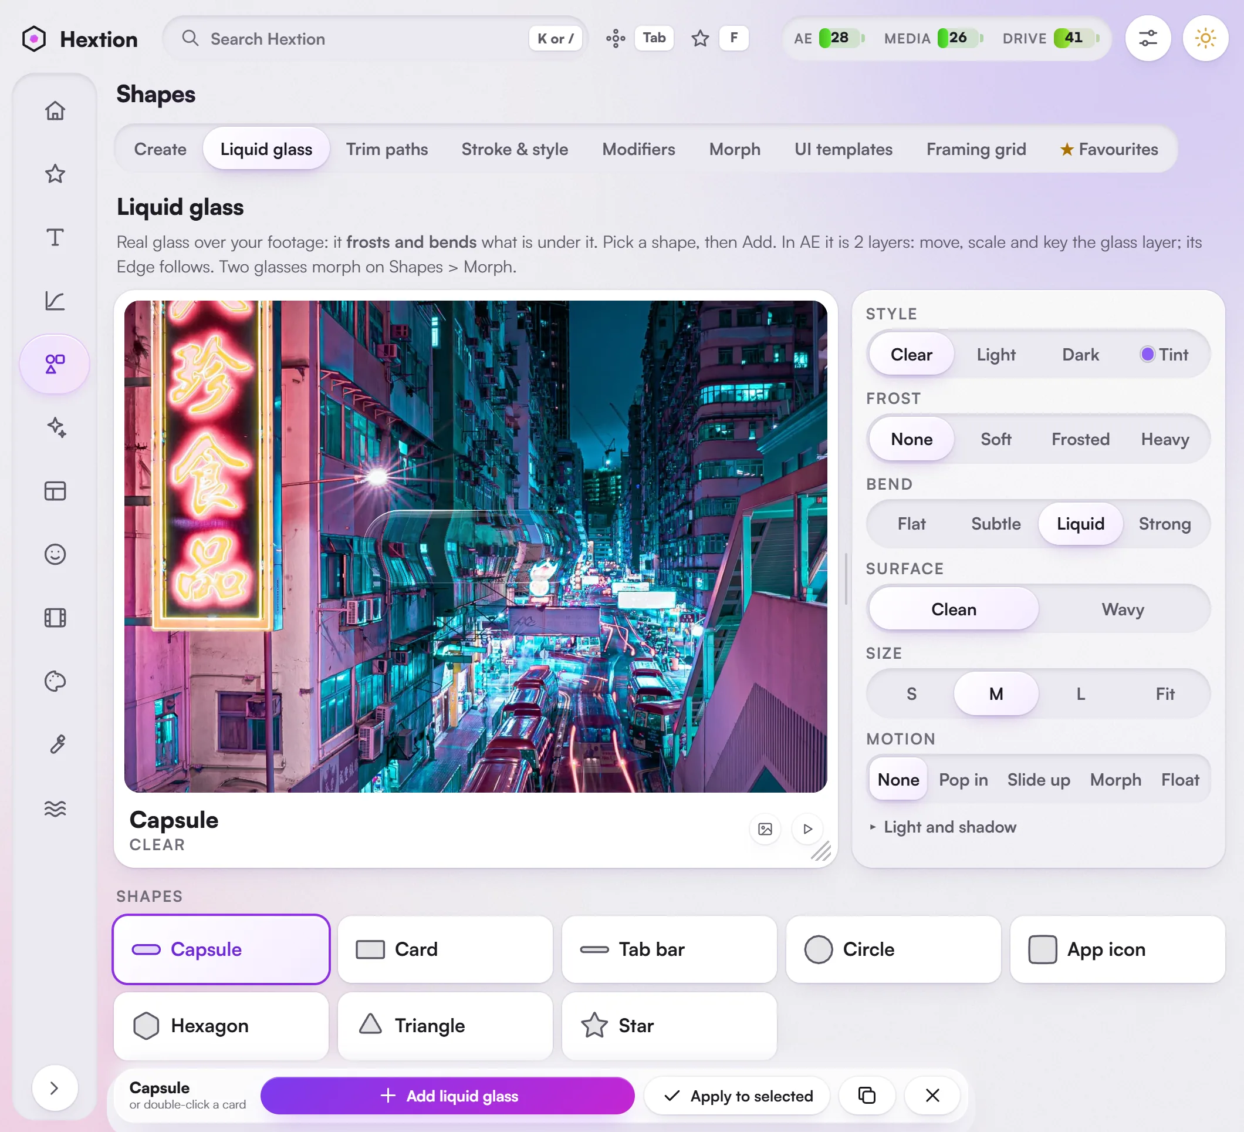This screenshot has width=1244, height=1132.
Task: Select the Text tool sidebar icon
Action: [x=55, y=237]
